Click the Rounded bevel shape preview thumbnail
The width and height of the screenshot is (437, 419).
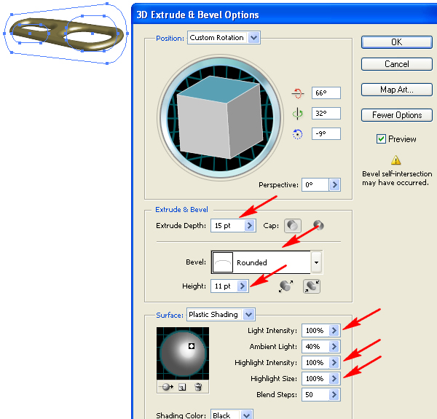(x=222, y=262)
